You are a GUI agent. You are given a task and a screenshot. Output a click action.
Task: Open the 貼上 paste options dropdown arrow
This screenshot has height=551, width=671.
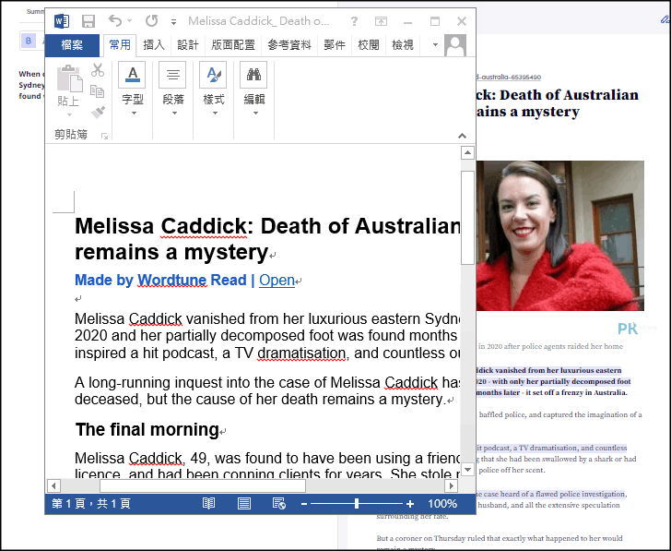69,114
